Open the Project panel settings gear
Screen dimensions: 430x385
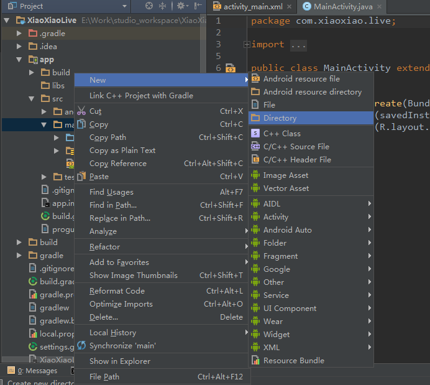click(x=182, y=6)
